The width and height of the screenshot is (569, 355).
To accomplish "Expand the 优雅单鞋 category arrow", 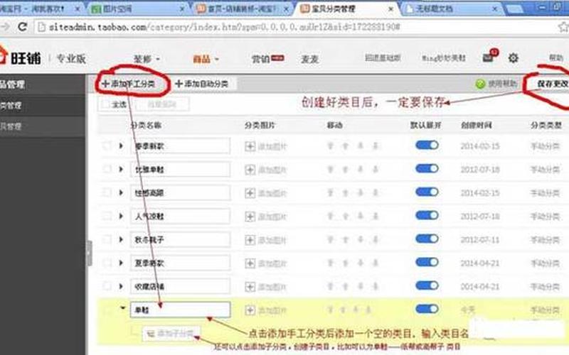I will point(121,169).
